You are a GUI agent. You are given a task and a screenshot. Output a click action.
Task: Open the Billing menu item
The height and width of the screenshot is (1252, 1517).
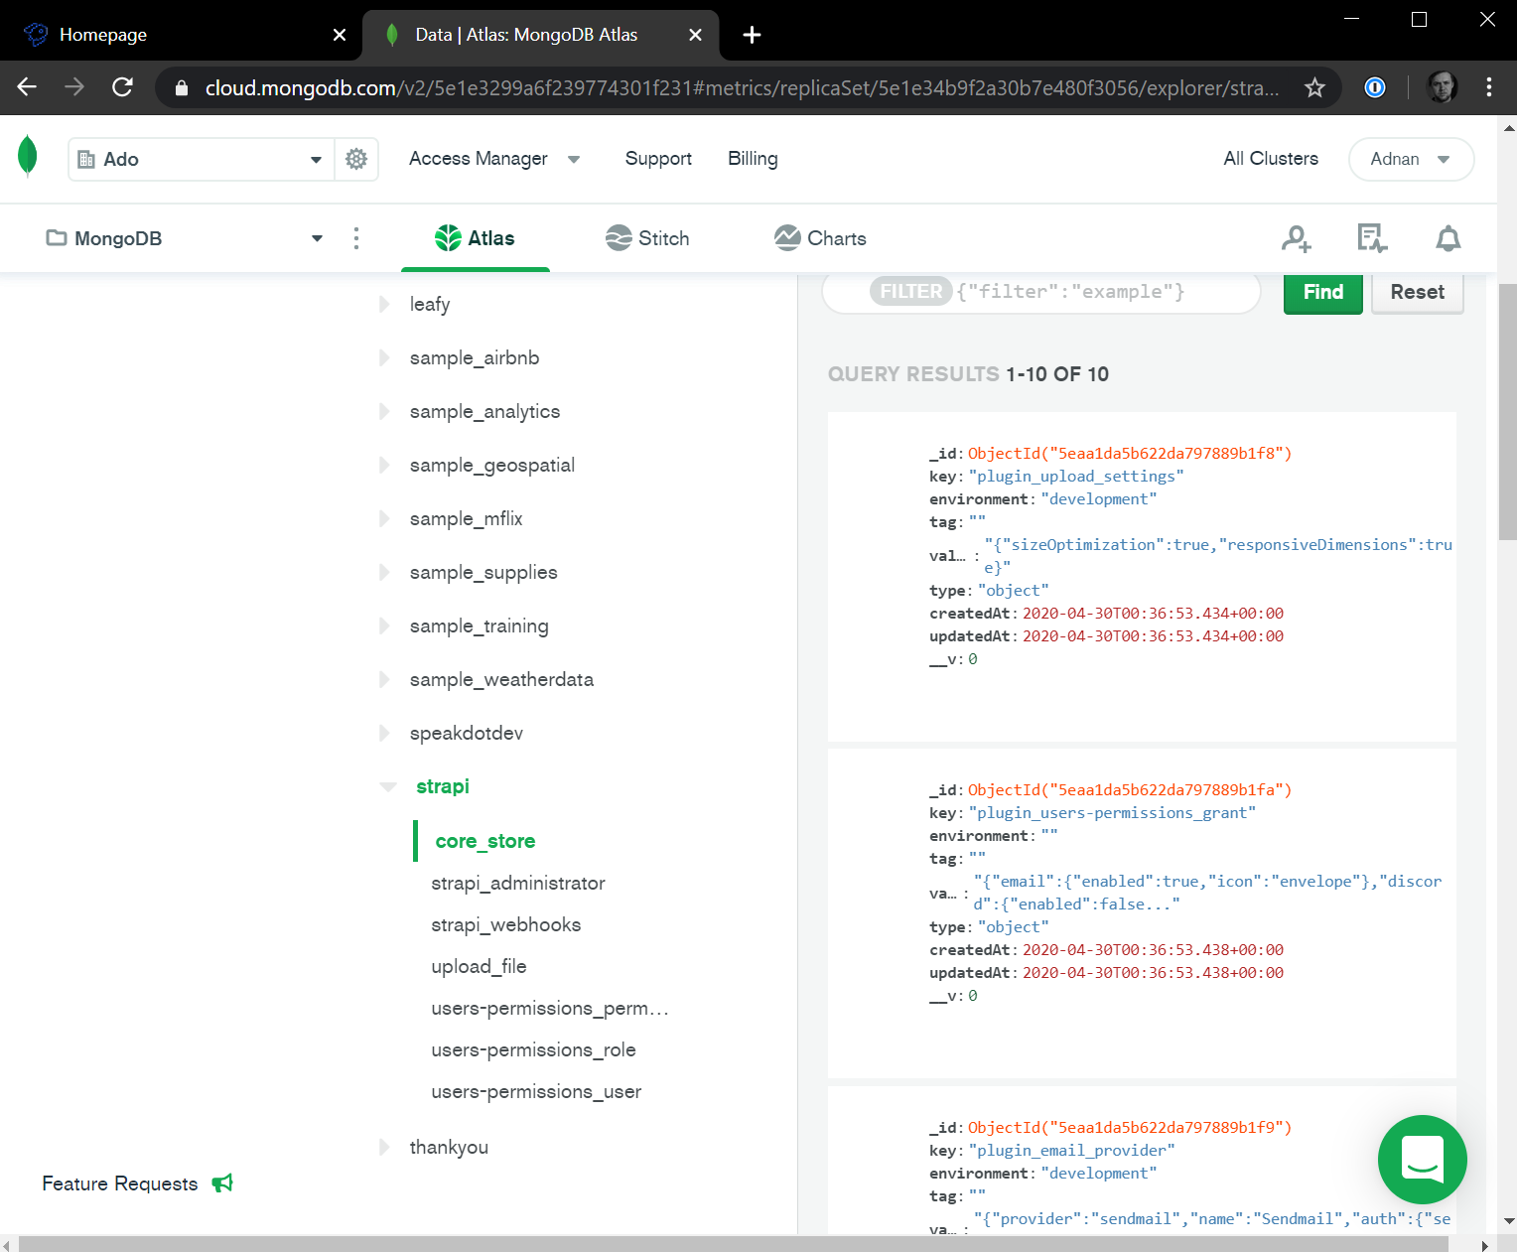(x=753, y=159)
